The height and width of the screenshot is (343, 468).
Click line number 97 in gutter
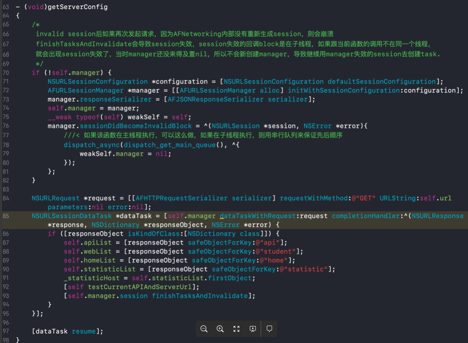pos(6,331)
